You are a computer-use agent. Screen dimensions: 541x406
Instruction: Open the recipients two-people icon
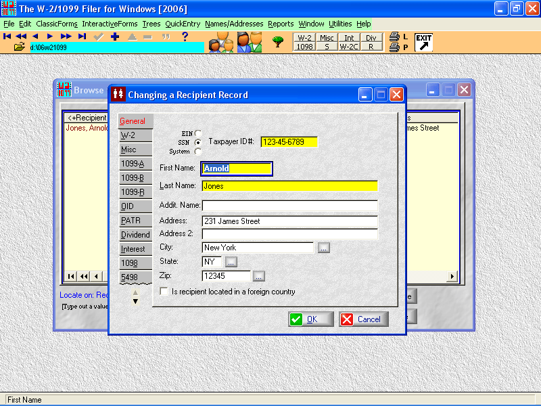point(250,42)
